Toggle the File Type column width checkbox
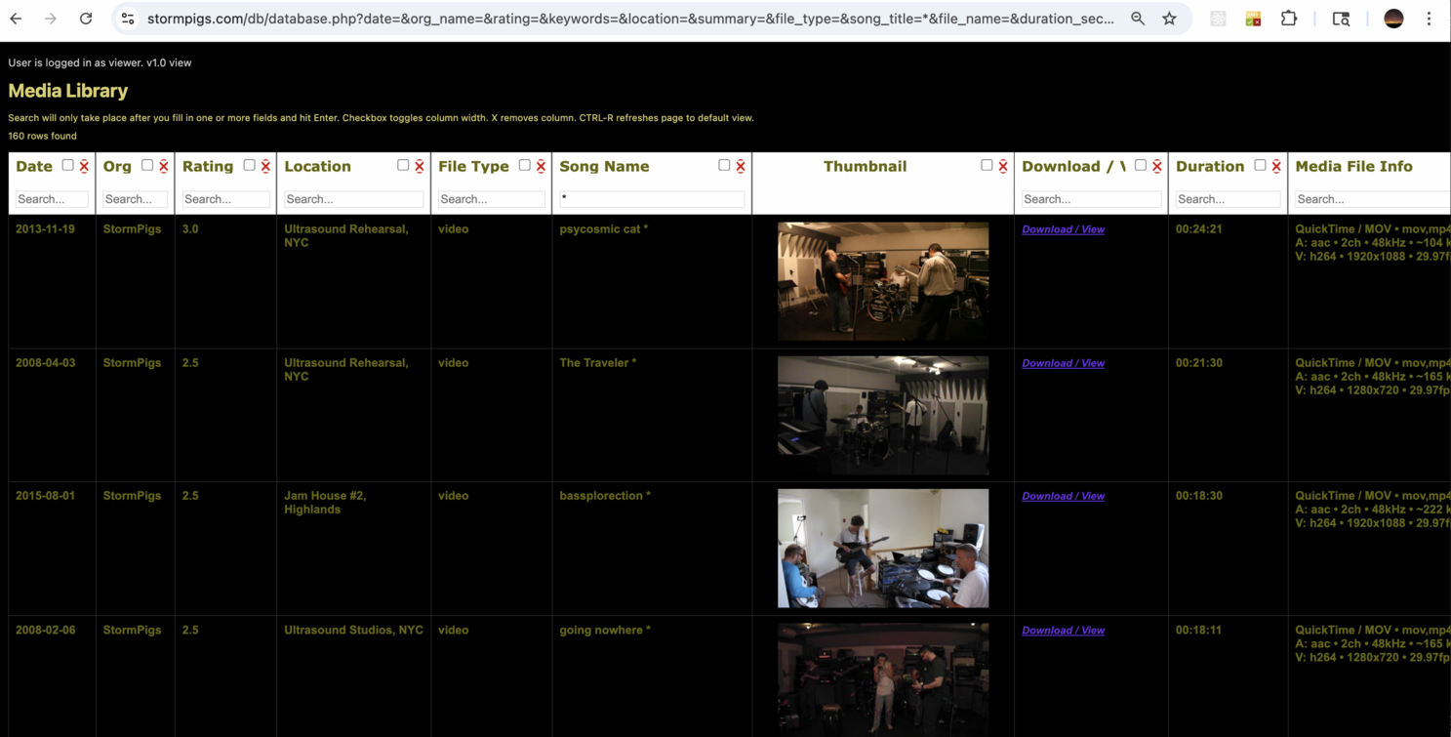The width and height of the screenshot is (1451, 737). tap(524, 166)
